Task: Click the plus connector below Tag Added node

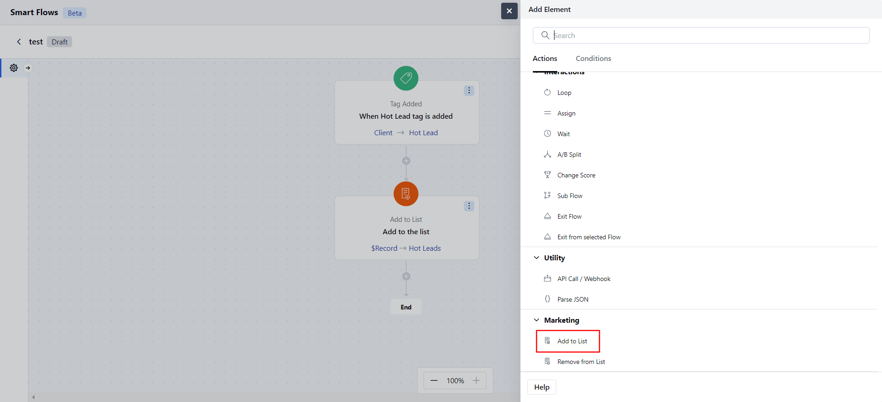Action: coord(406,161)
